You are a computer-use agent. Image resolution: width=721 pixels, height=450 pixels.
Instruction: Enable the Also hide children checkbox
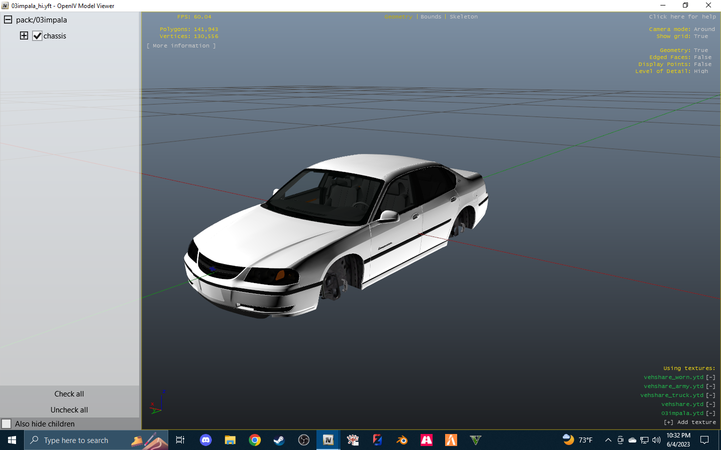[7, 424]
